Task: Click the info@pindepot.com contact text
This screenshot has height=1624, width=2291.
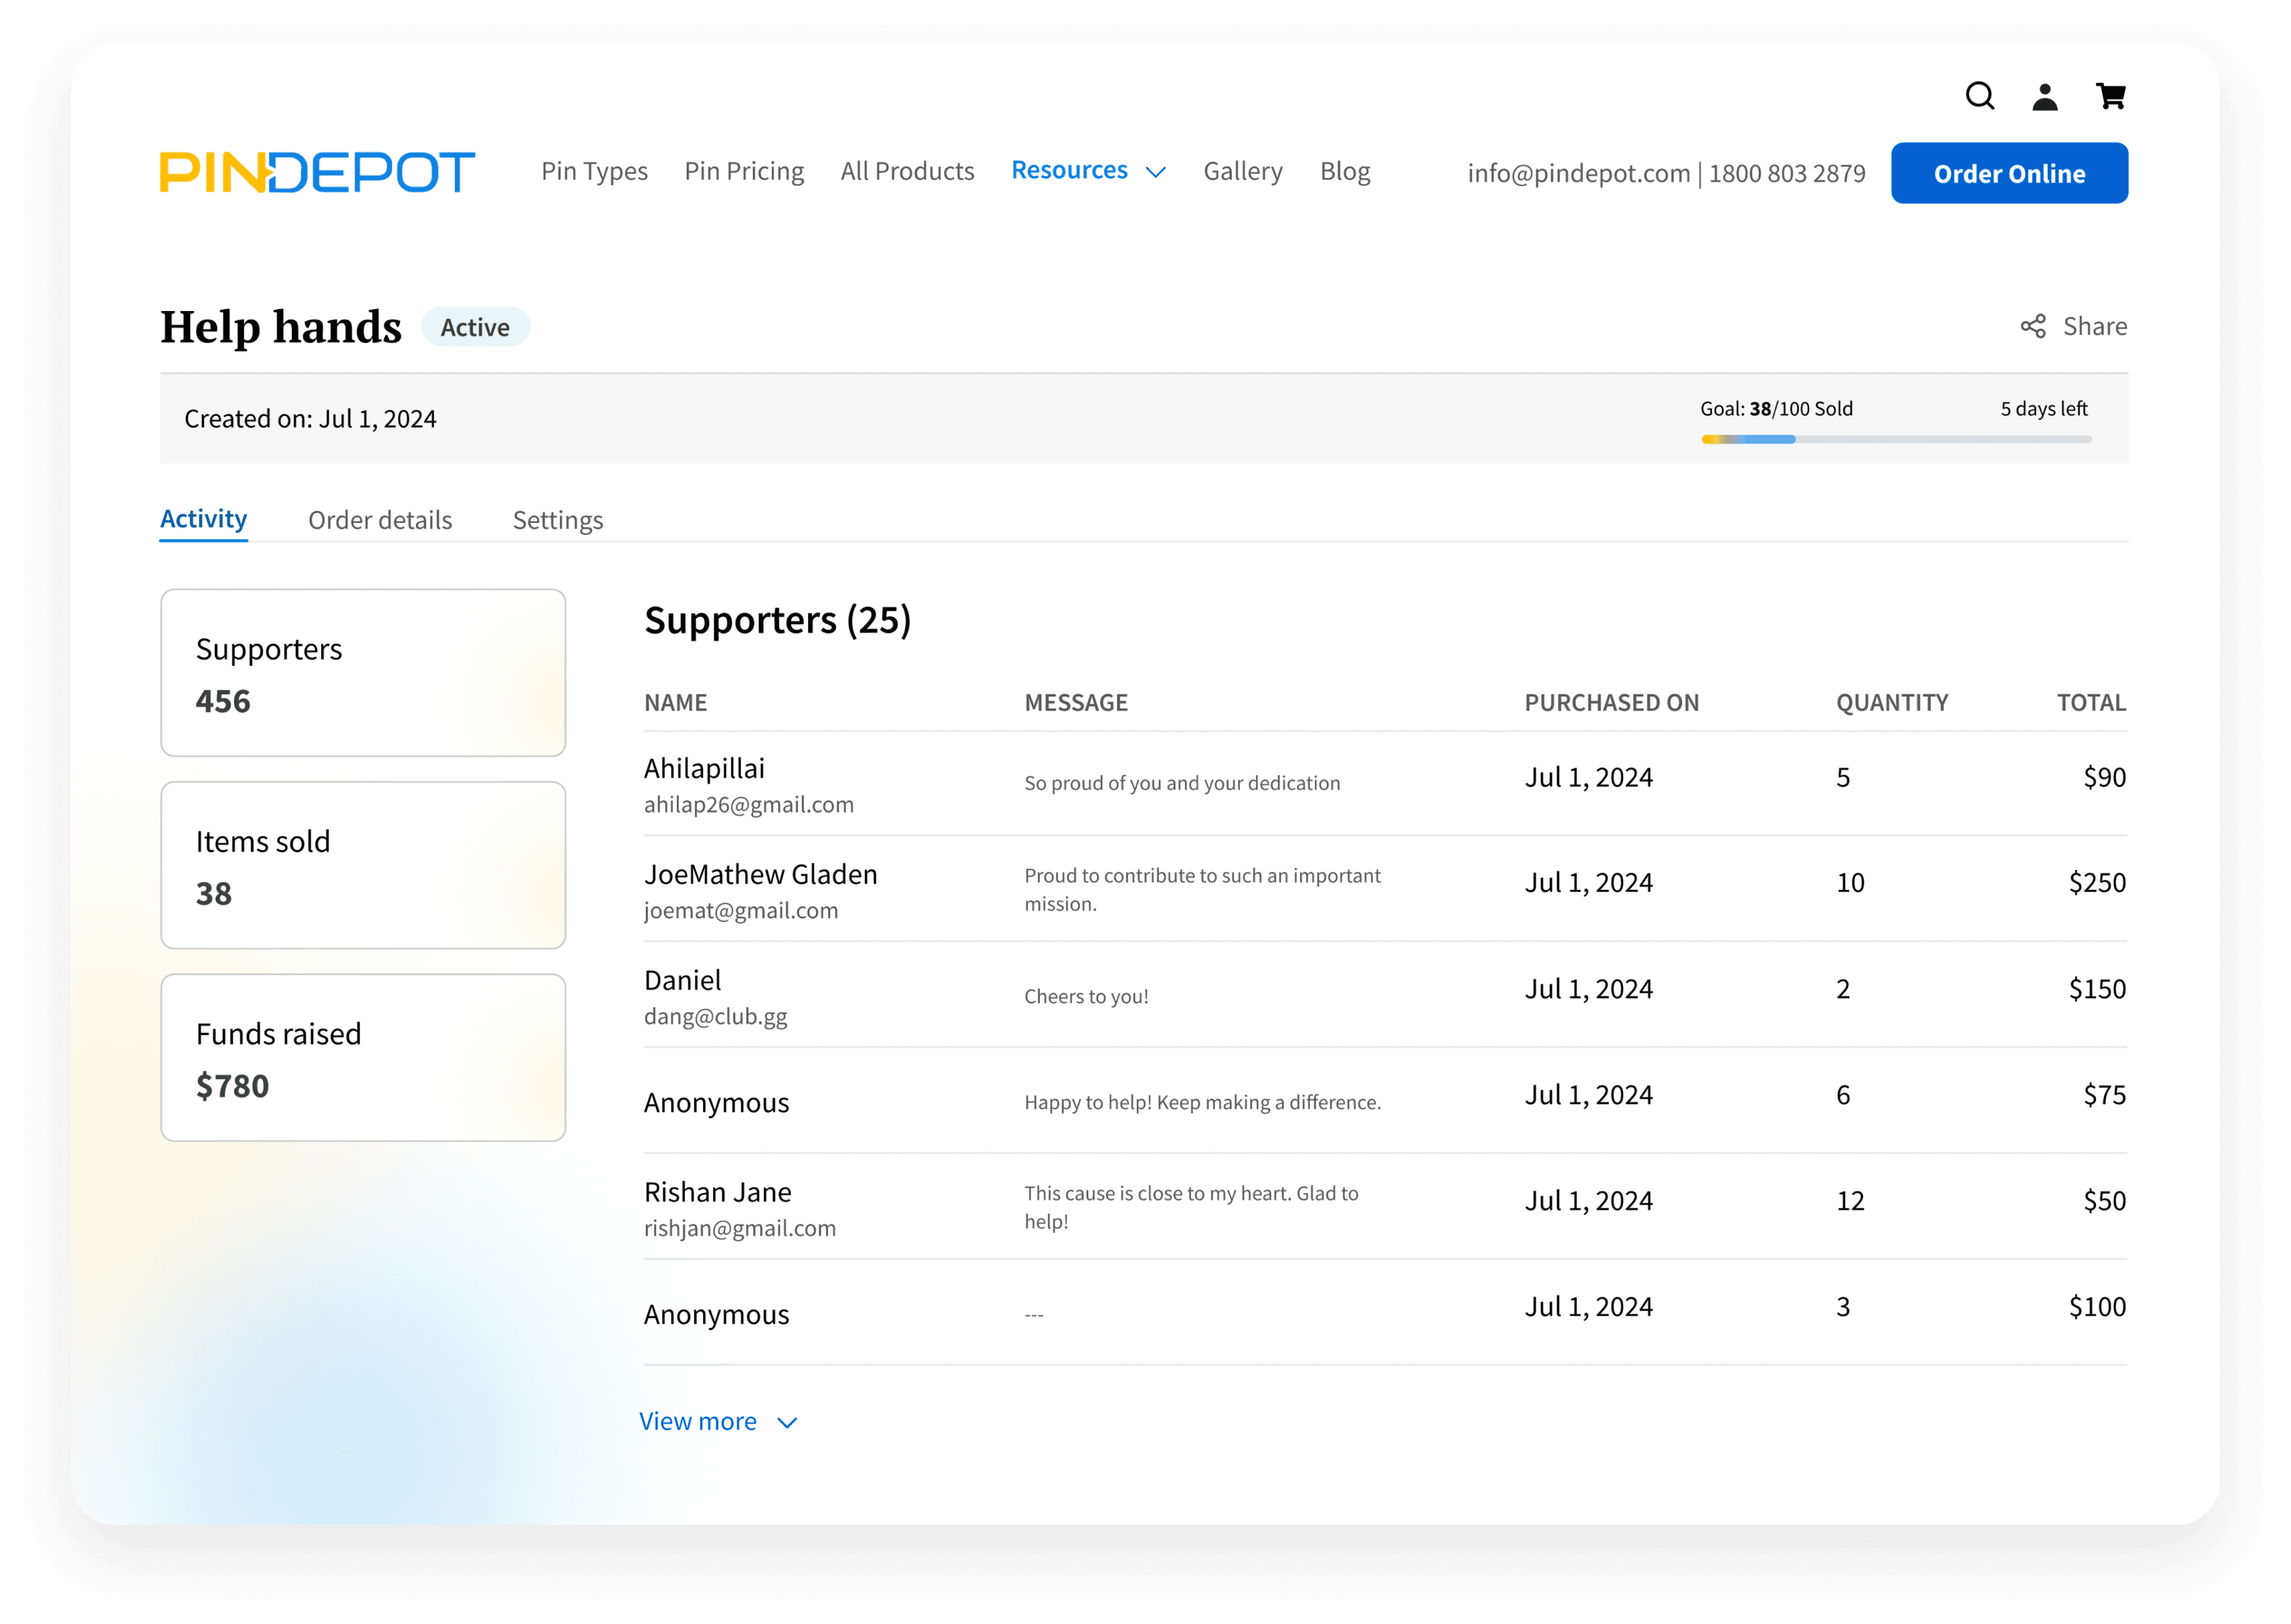Action: click(x=1578, y=173)
